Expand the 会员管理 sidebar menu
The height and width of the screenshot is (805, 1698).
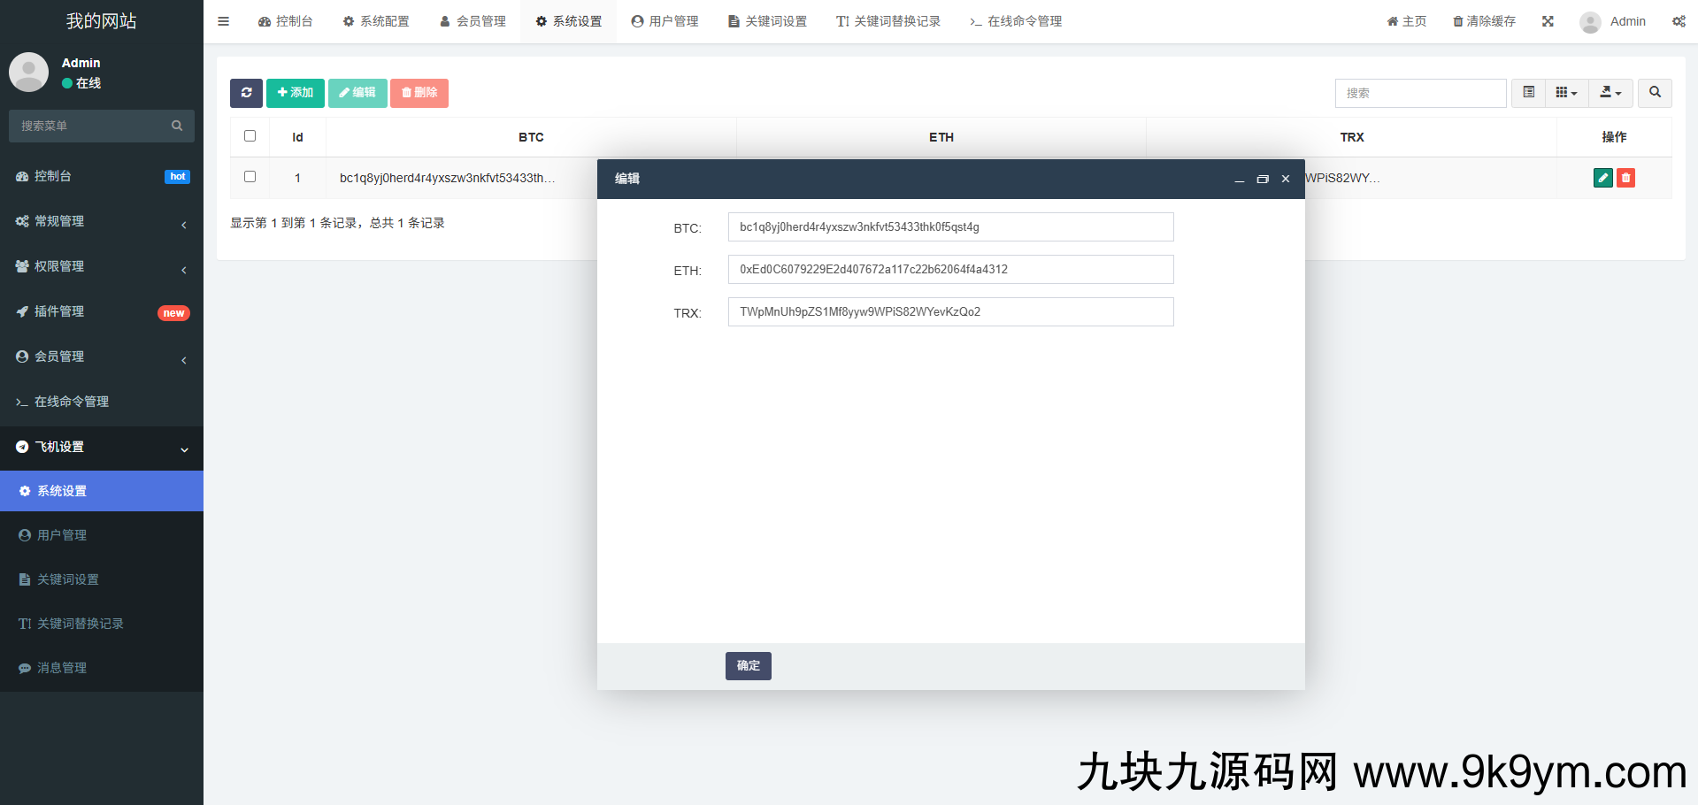102,356
